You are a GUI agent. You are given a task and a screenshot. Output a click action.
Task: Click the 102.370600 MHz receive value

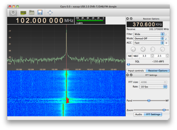(159, 29)
